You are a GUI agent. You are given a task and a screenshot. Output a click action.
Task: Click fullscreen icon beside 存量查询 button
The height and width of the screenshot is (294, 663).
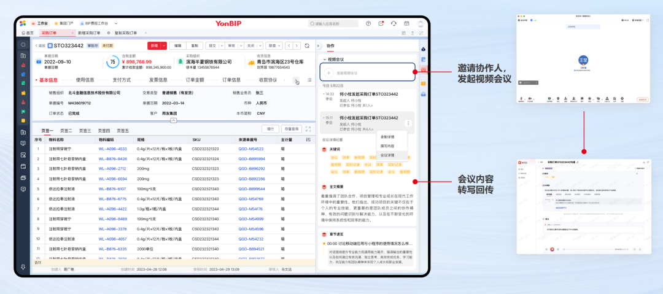coord(308,129)
